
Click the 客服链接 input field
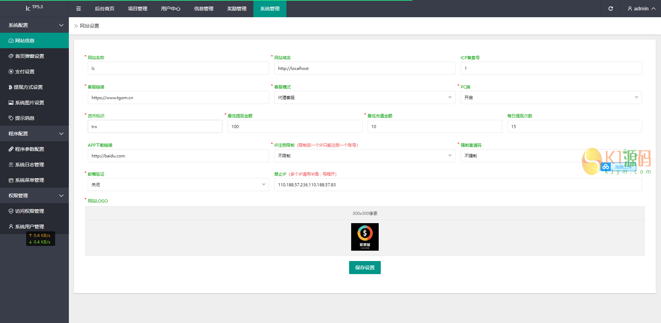tap(178, 97)
